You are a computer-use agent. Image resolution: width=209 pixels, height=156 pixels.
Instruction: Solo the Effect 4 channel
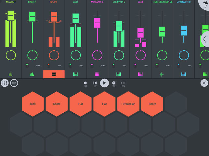[x=38, y=65]
